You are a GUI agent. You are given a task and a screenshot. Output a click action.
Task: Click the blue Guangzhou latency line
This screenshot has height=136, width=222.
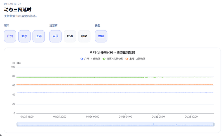tap(115, 93)
